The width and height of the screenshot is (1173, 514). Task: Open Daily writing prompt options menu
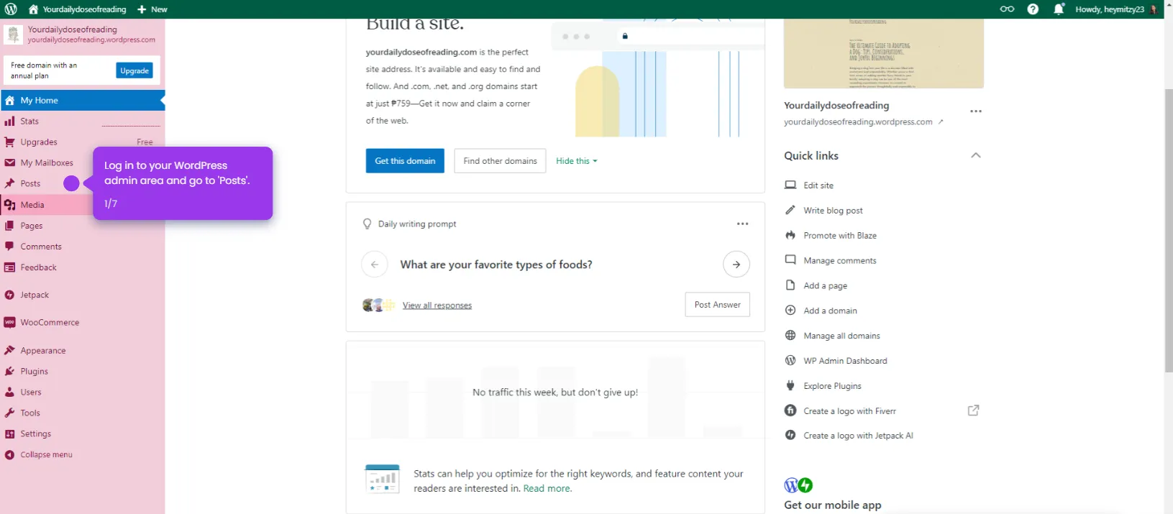coord(743,224)
